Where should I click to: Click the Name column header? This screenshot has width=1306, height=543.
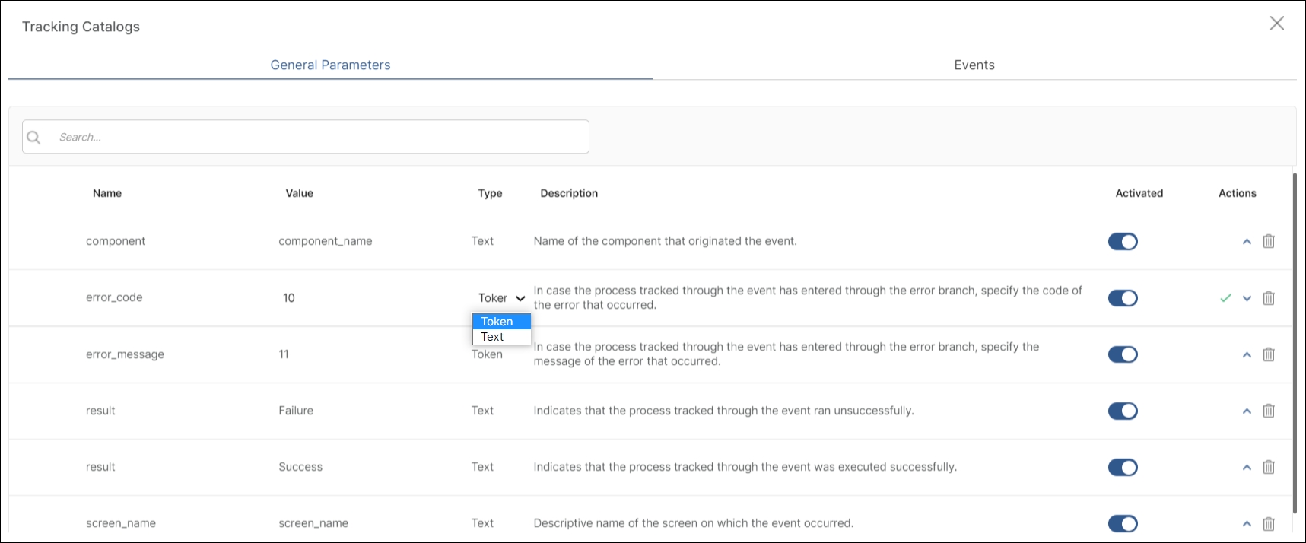coord(107,193)
